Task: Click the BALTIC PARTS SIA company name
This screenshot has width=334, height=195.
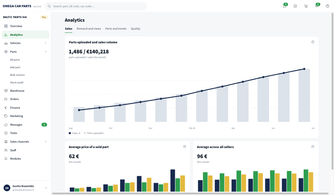Action: pos(15,17)
